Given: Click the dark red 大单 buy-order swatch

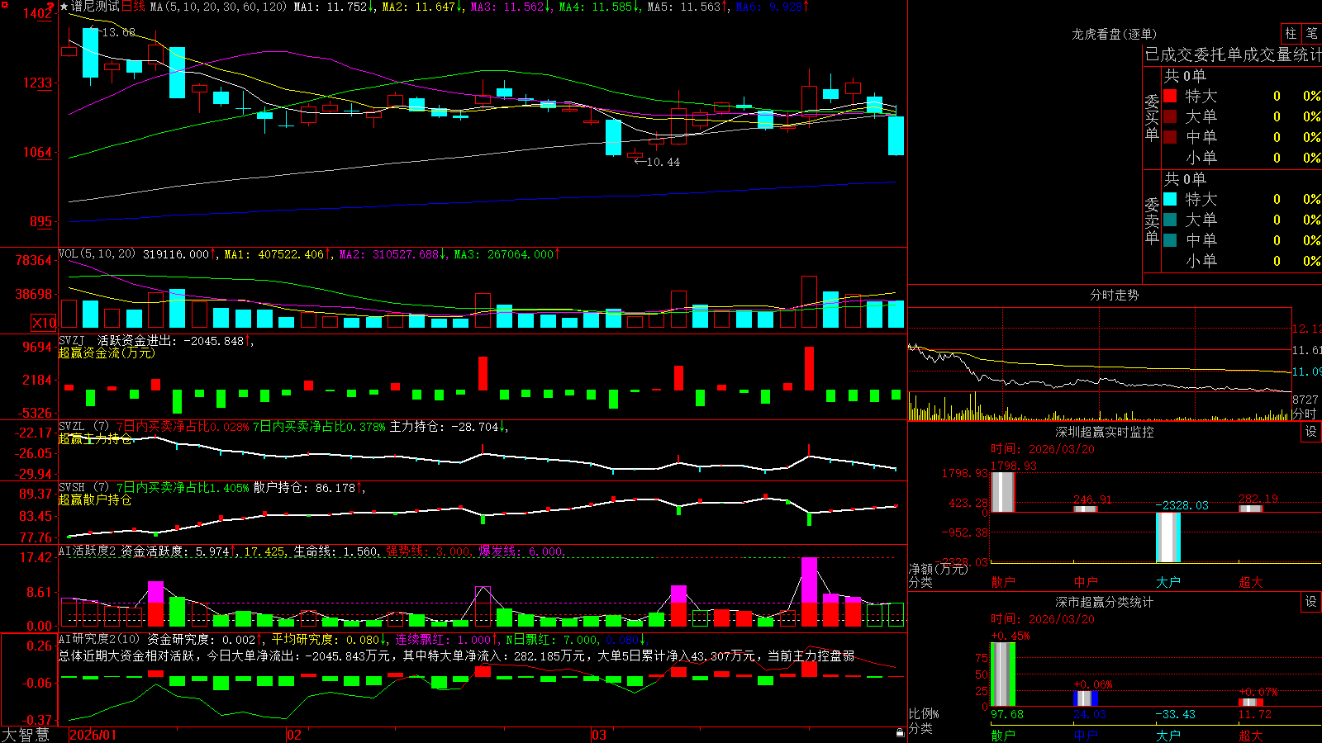Looking at the screenshot, I should (1170, 116).
